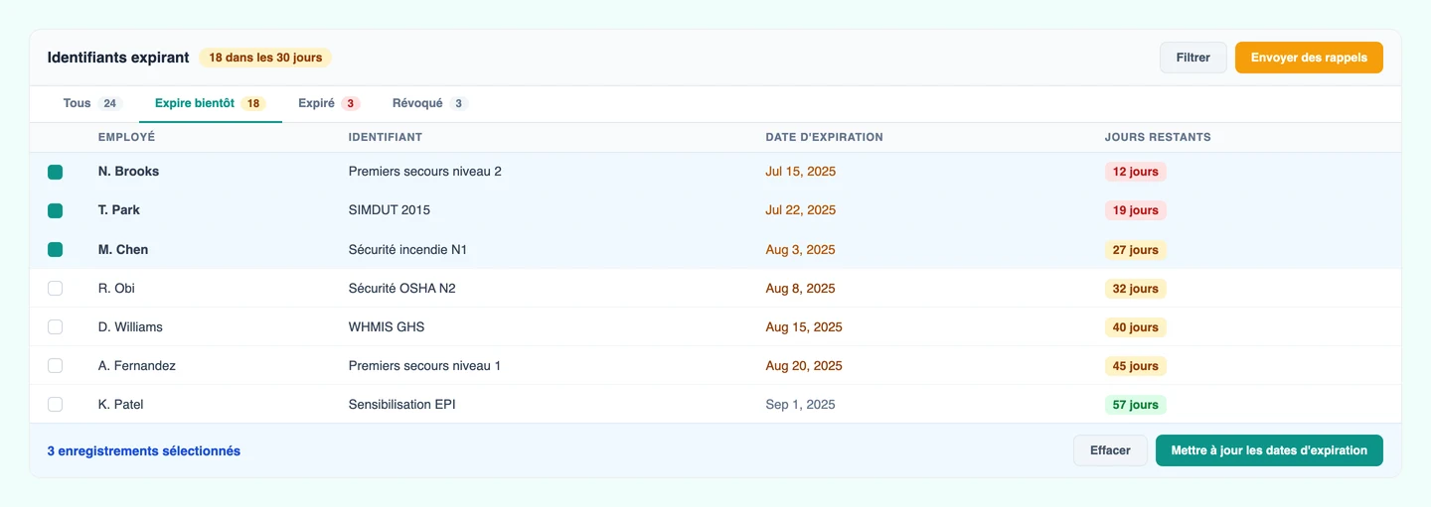Click Premiers secours niveau 1 credential

click(424, 366)
